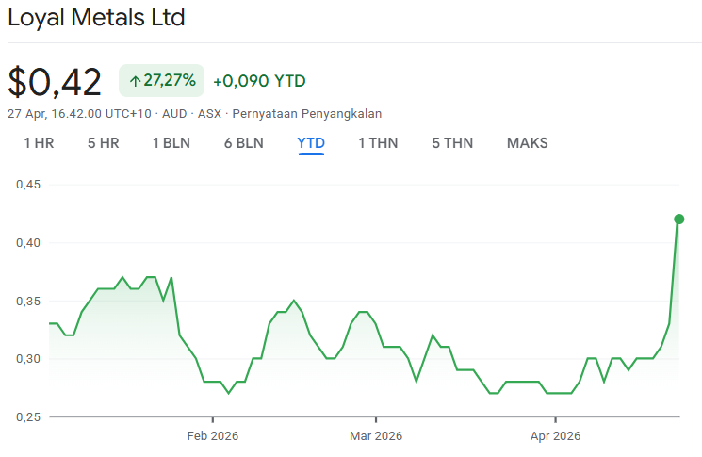Select the 1 HR time range tab

[x=39, y=143]
